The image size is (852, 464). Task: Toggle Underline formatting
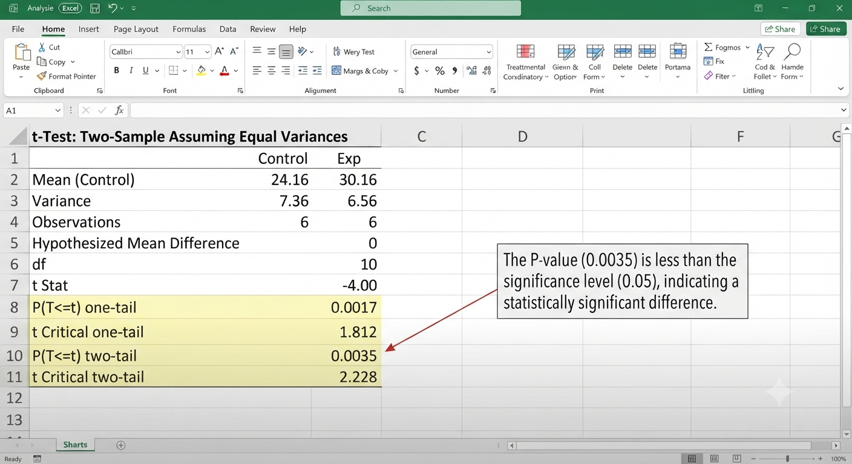[145, 71]
